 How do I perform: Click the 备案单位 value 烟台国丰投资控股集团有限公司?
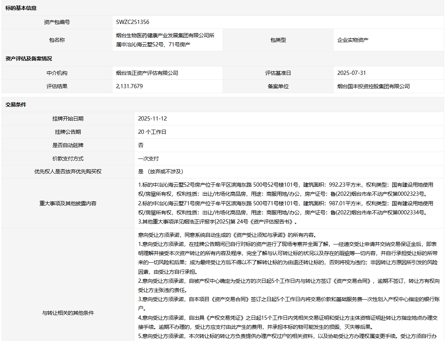374,86
